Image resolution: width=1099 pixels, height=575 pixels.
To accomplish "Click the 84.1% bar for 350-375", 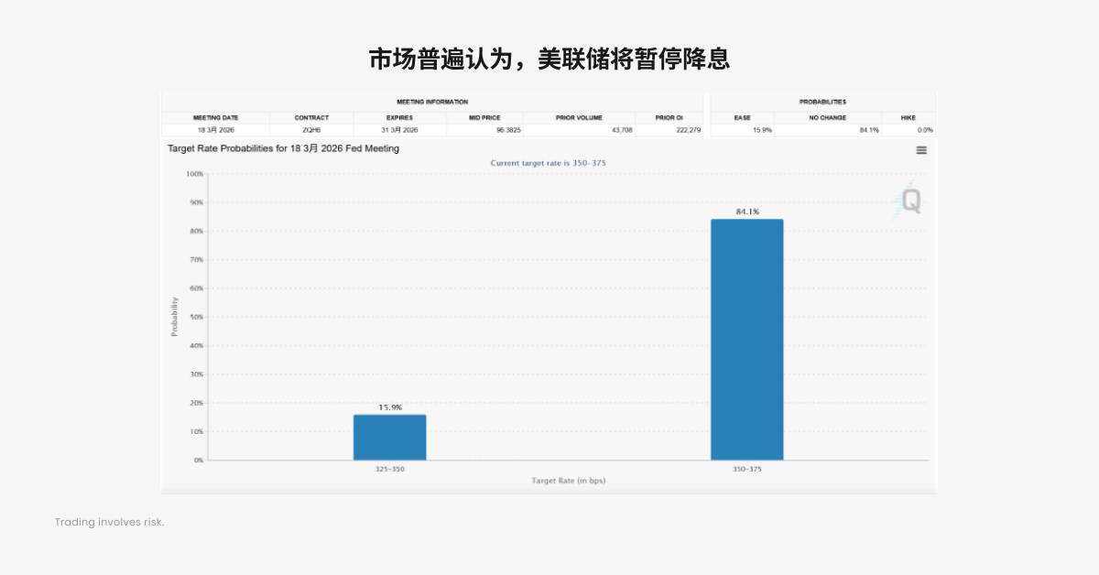I will 746,339.
